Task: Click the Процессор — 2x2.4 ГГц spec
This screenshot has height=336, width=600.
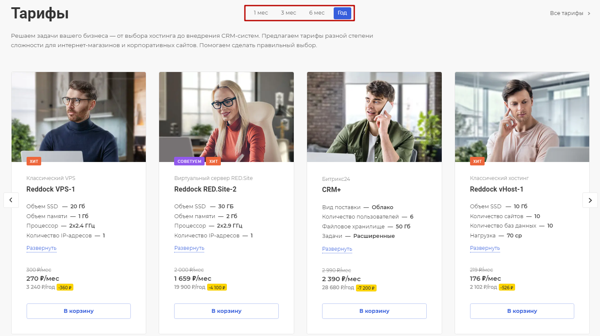Action: 60,226
